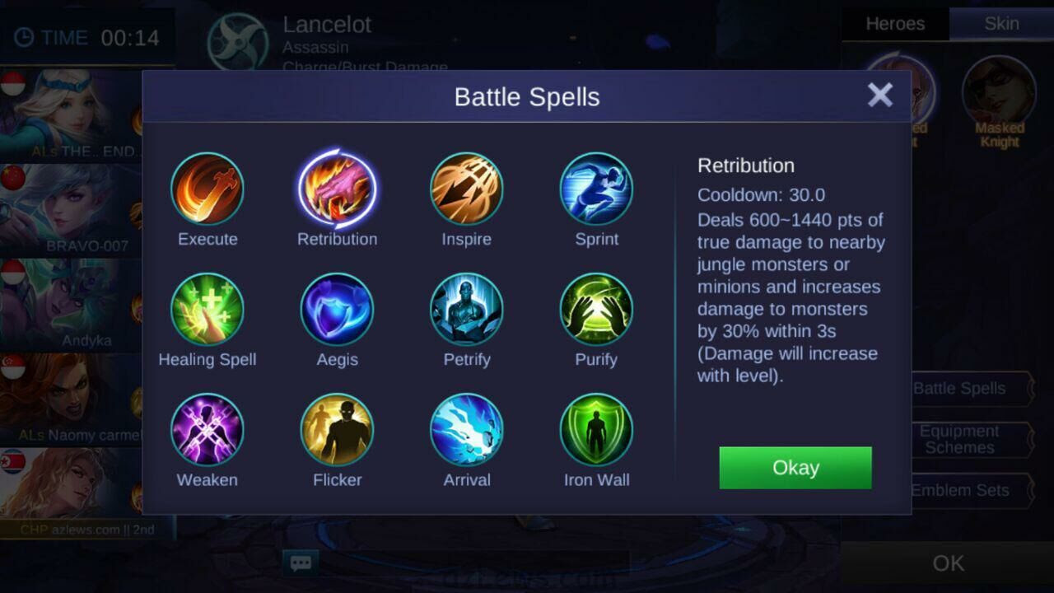
Task: Confirm selection with the green Okay button
Action: coord(795,468)
